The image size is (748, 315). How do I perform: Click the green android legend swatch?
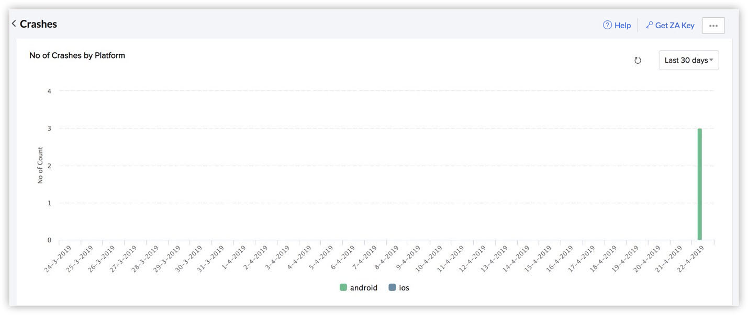point(343,287)
